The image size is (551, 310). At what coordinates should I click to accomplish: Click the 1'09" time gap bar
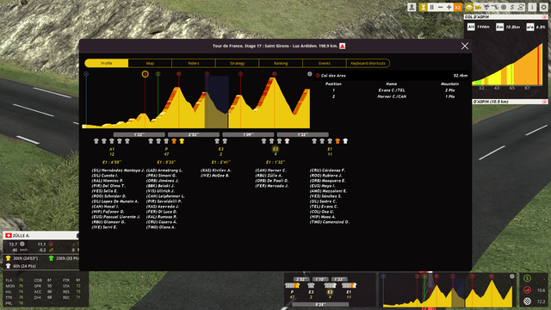[248, 134]
